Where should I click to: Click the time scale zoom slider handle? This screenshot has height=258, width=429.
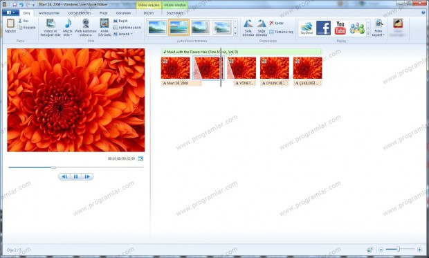click(x=399, y=249)
